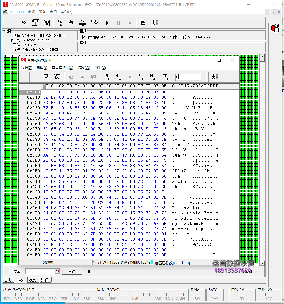Click the stop square in sector editor toolbar
This screenshot has height=304, width=284.
tap(130, 77)
